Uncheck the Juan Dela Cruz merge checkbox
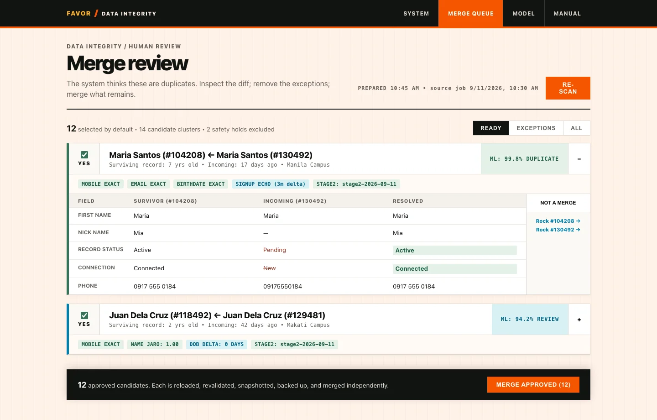 pos(84,315)
